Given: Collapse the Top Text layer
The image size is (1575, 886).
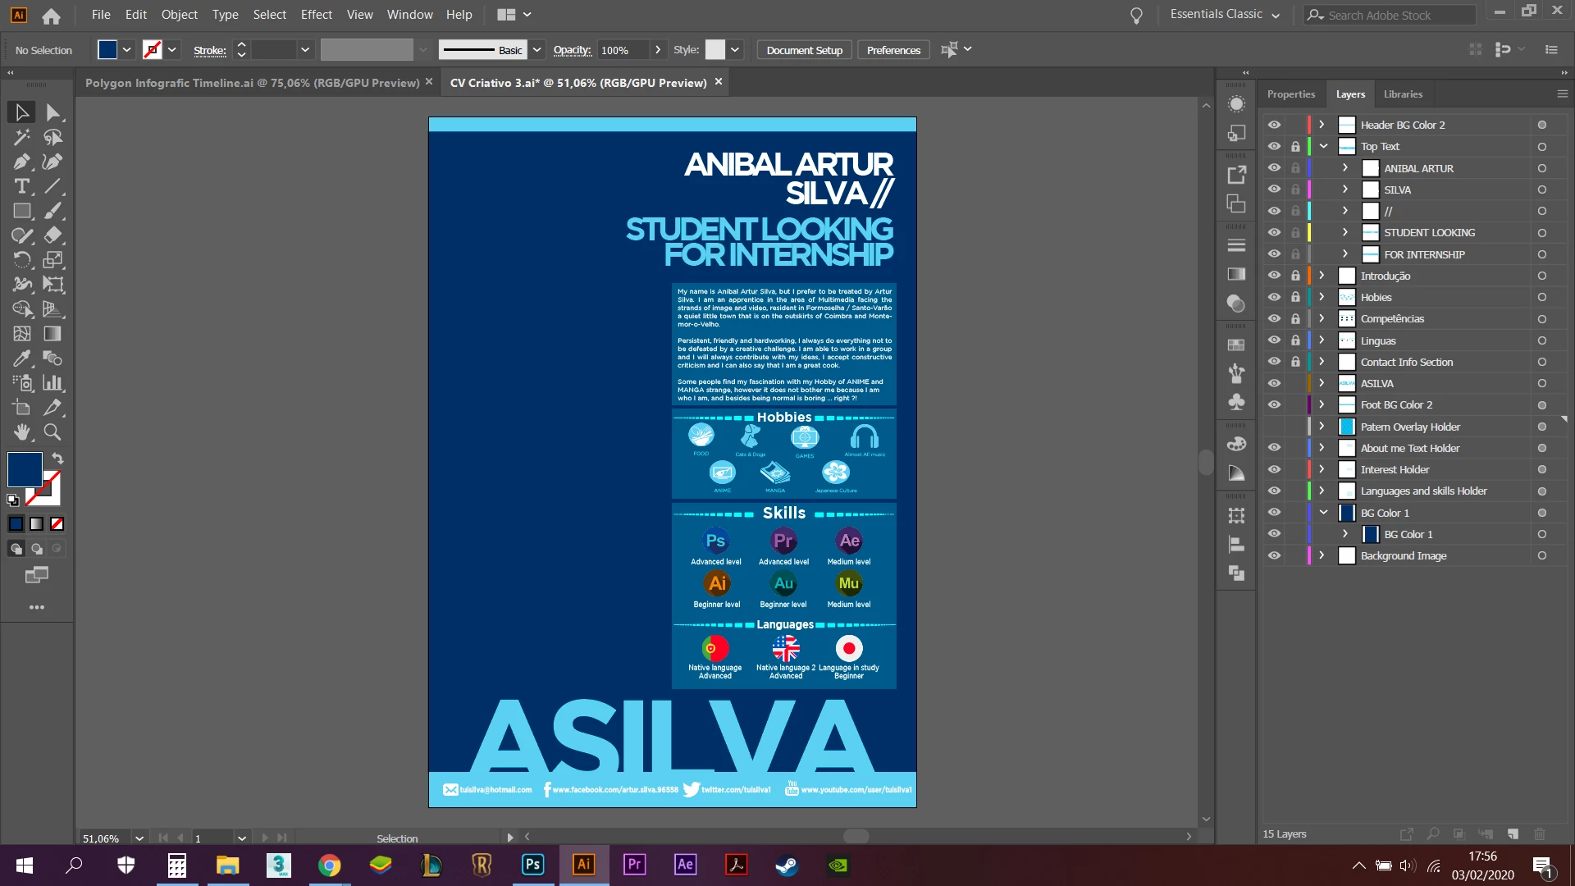Looking at the screenshot, I should click(x=1323, y=146).
